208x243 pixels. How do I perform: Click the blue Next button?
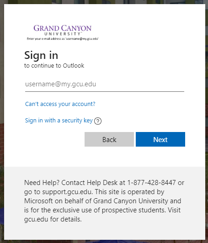tap(160, 139)
